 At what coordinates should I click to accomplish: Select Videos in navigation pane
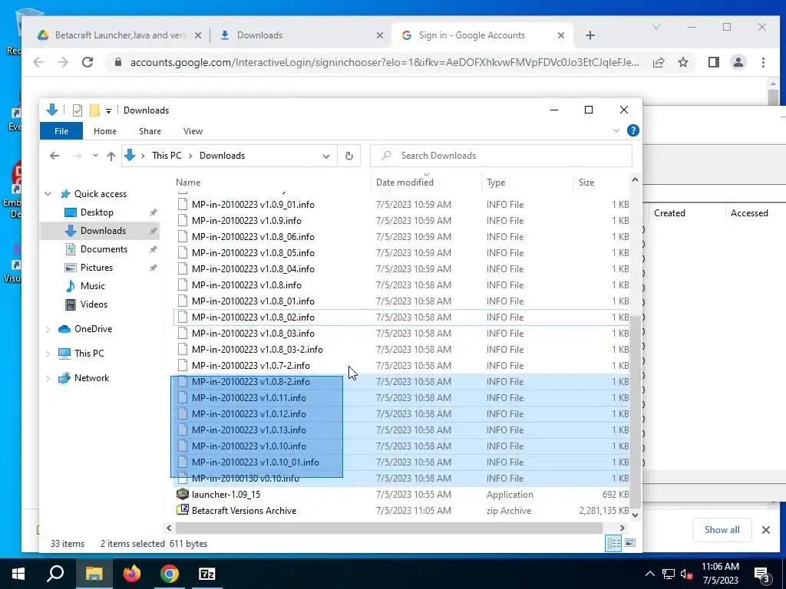(x=94, y=304)
